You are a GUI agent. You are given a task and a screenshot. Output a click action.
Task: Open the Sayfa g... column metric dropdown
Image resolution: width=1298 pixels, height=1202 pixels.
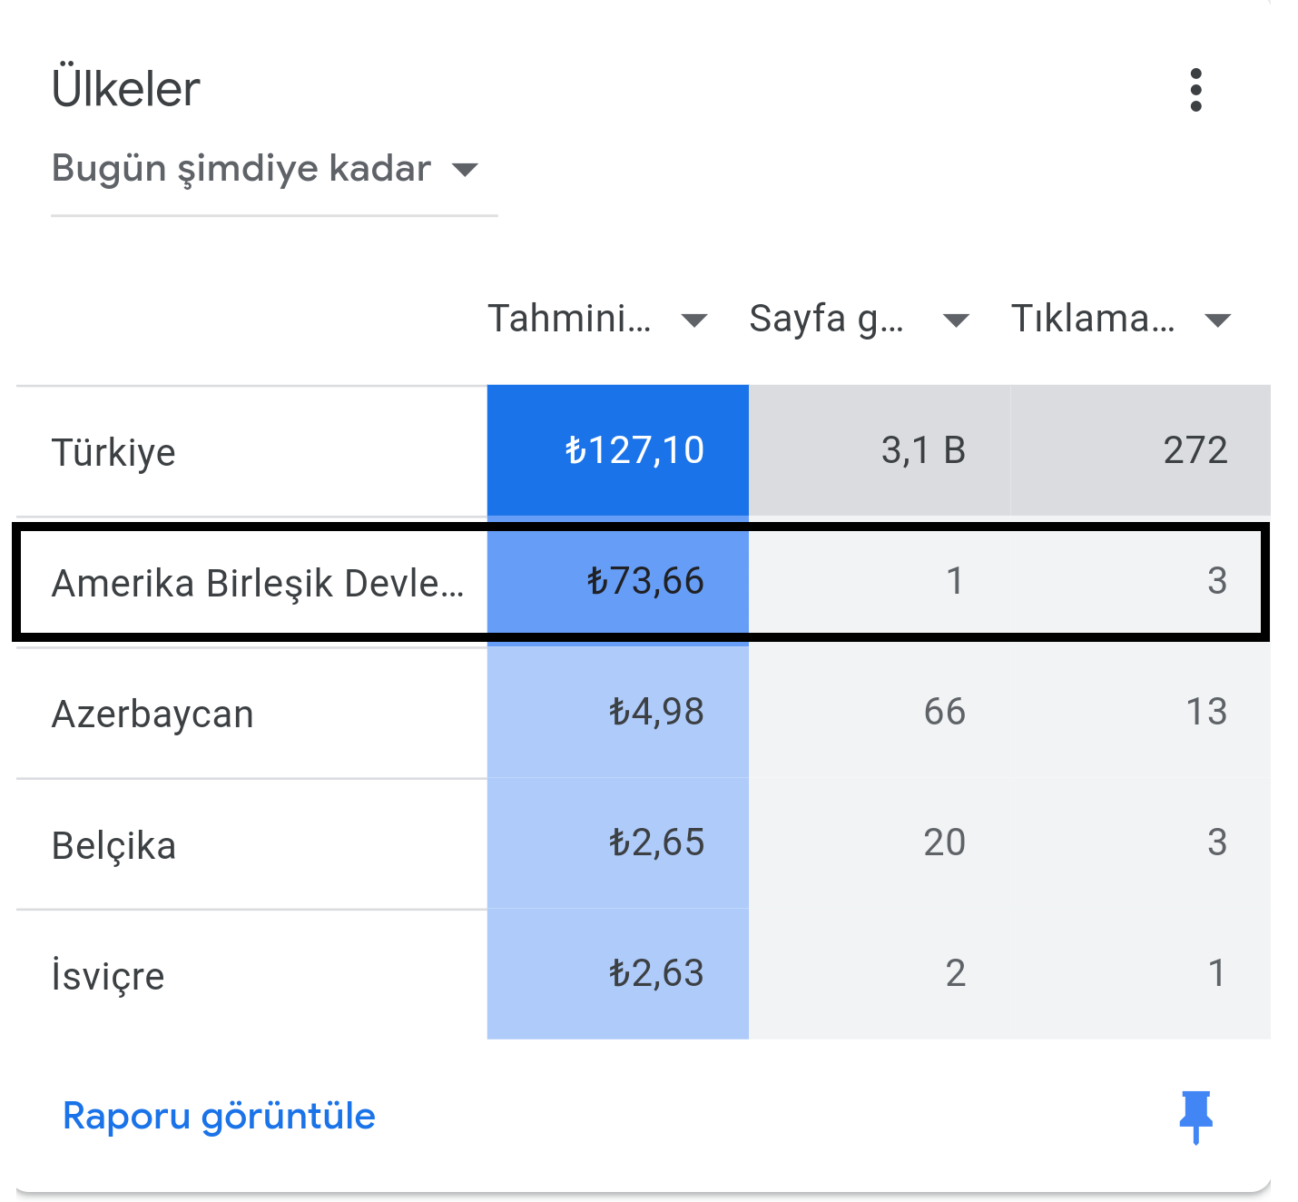coord(859,319)
